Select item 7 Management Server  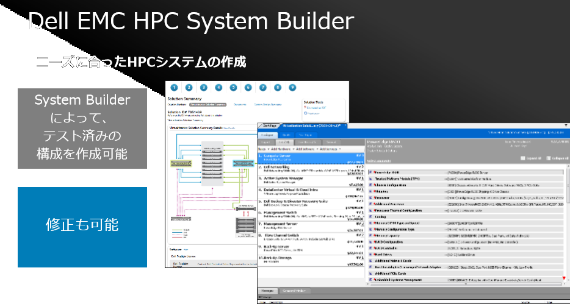311,227
